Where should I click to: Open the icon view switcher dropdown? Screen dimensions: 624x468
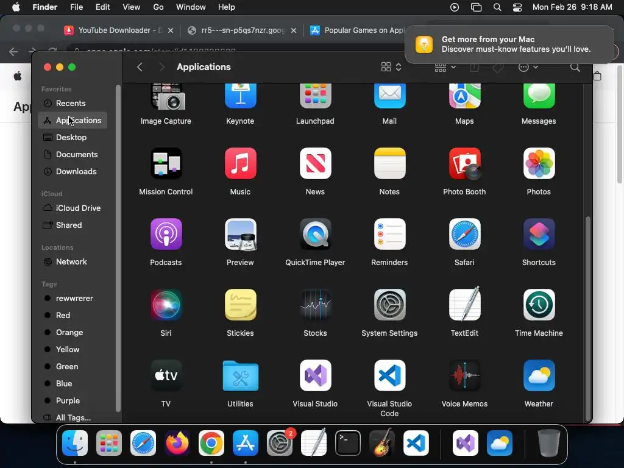(391, 67)
